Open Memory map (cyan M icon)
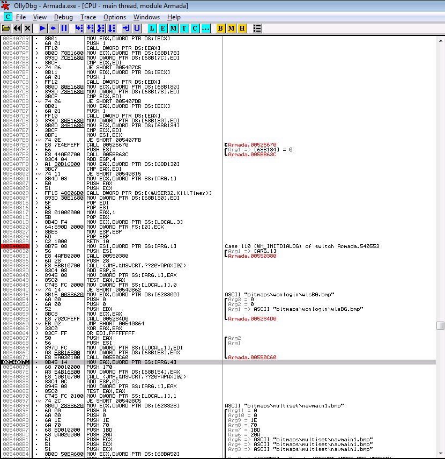 point(173,28)
